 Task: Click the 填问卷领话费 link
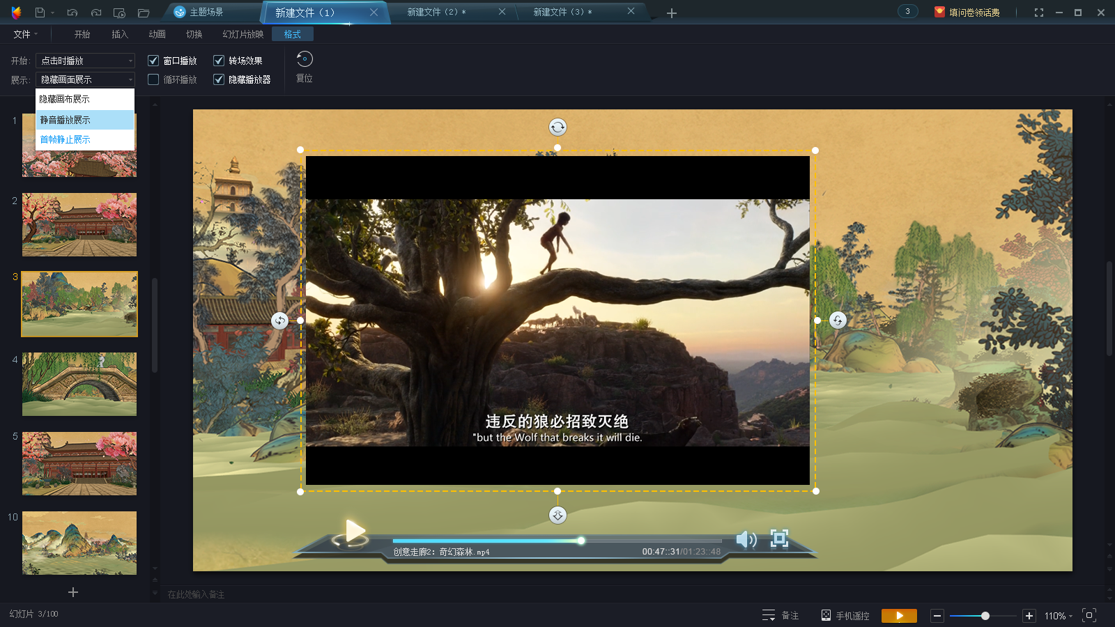974,13
